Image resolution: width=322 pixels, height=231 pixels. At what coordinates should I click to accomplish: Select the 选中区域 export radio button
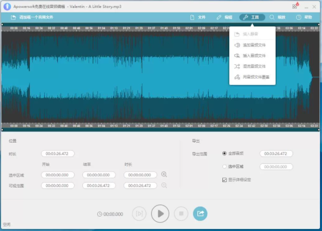(x=224, y=167)
